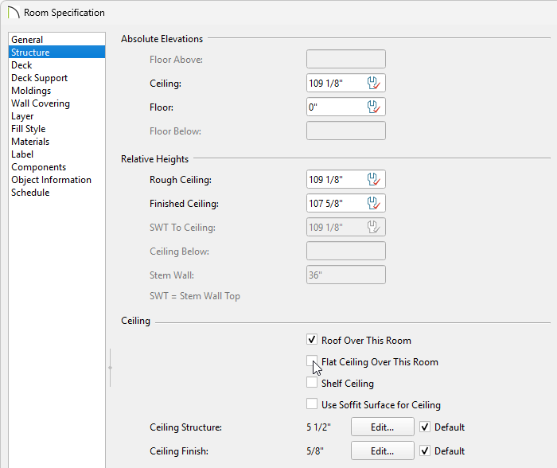
Task: Click the panel splitter handle beside the list
Action: tap(110, 368)
